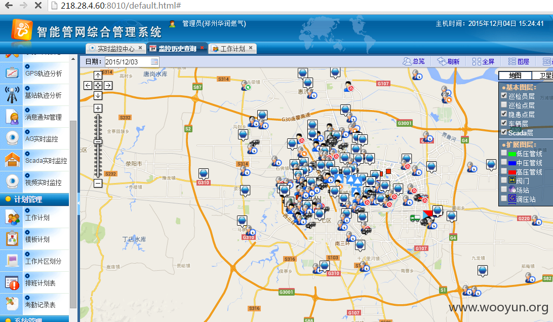Pan the map right arrow
Viewport: 553px width, 322px height.
click(x=108, y=85)
